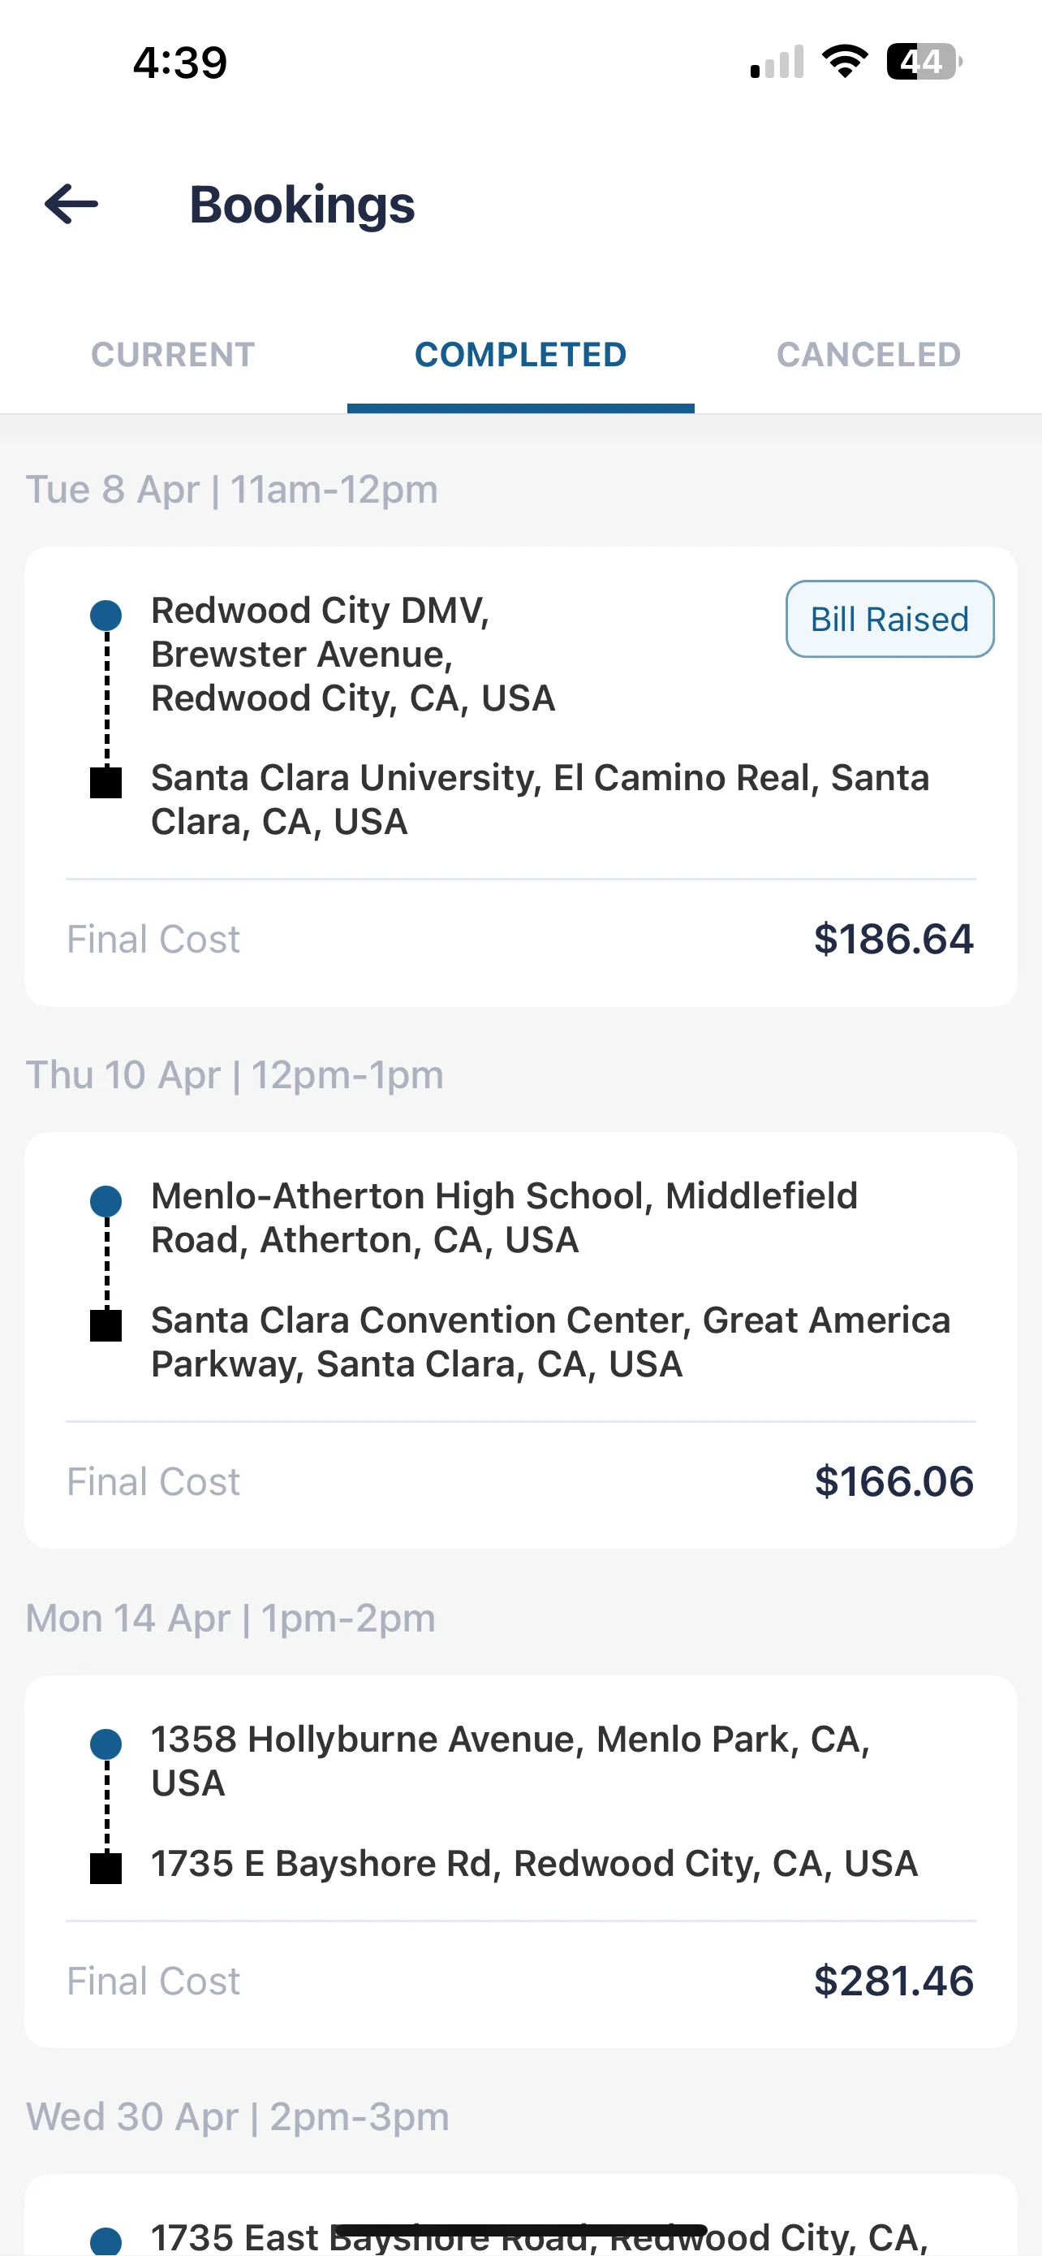Tap the Bookings page title
The width and height of the screenshot is (1042, 2256).
click(x=302, y=205)
